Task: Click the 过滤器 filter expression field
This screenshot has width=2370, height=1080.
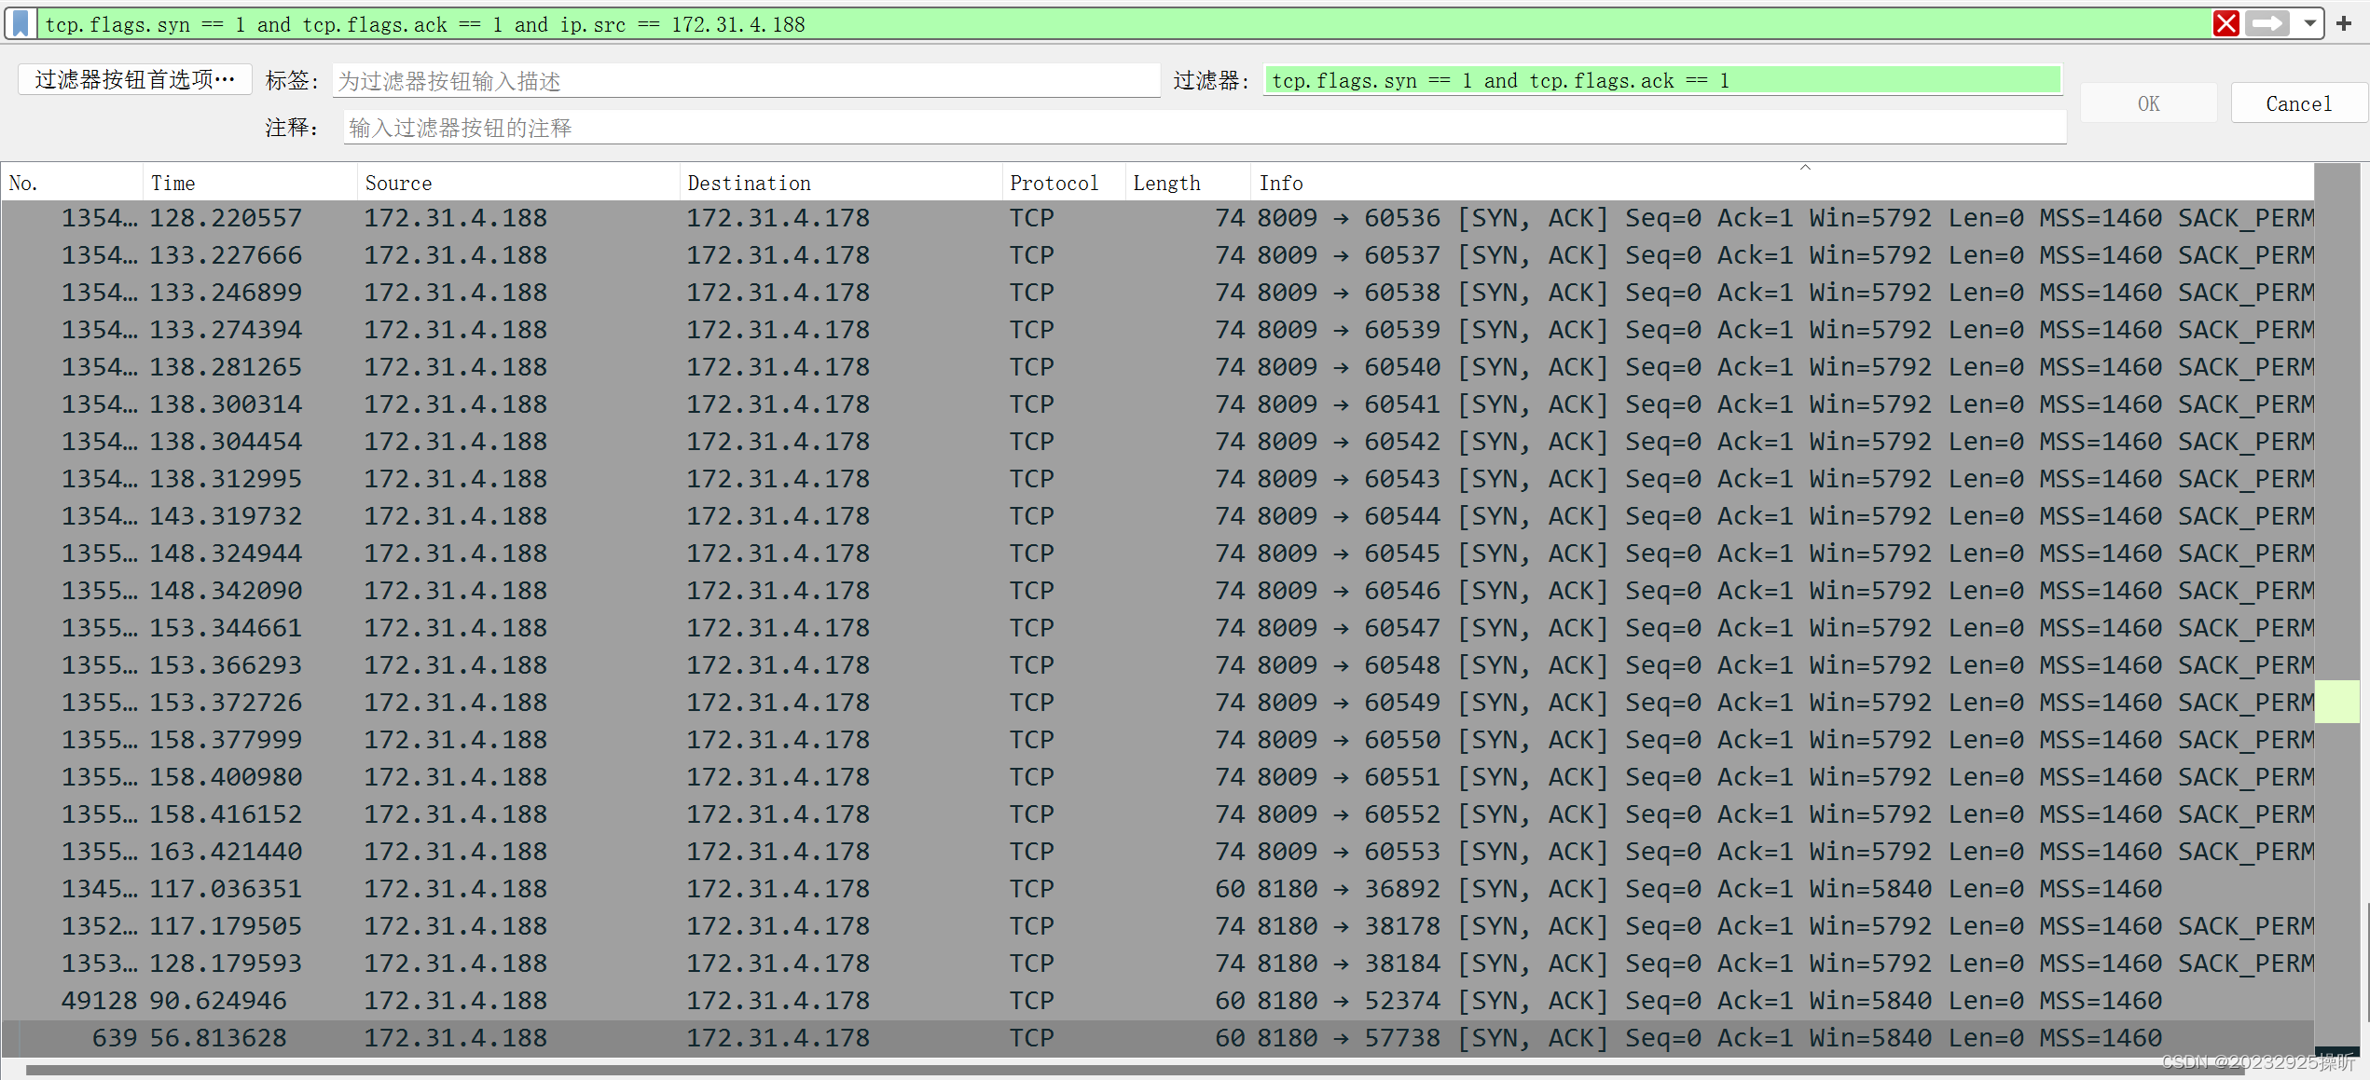Action: click(x=1662, y=81)
